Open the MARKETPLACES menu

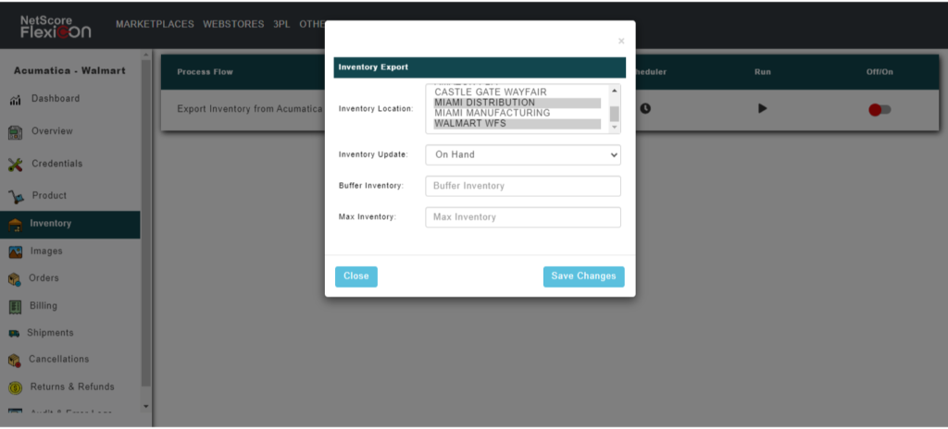[x=155, y=24]
